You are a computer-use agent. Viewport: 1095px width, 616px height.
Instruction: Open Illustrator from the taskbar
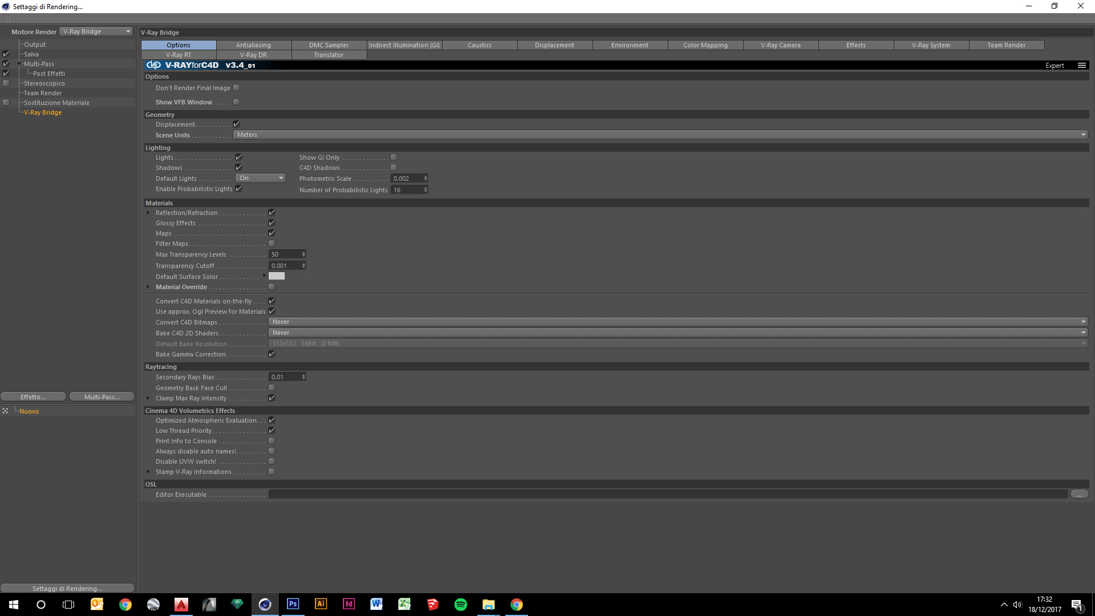(321, 604)
